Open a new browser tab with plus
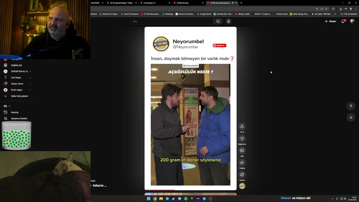 (241, 3)
